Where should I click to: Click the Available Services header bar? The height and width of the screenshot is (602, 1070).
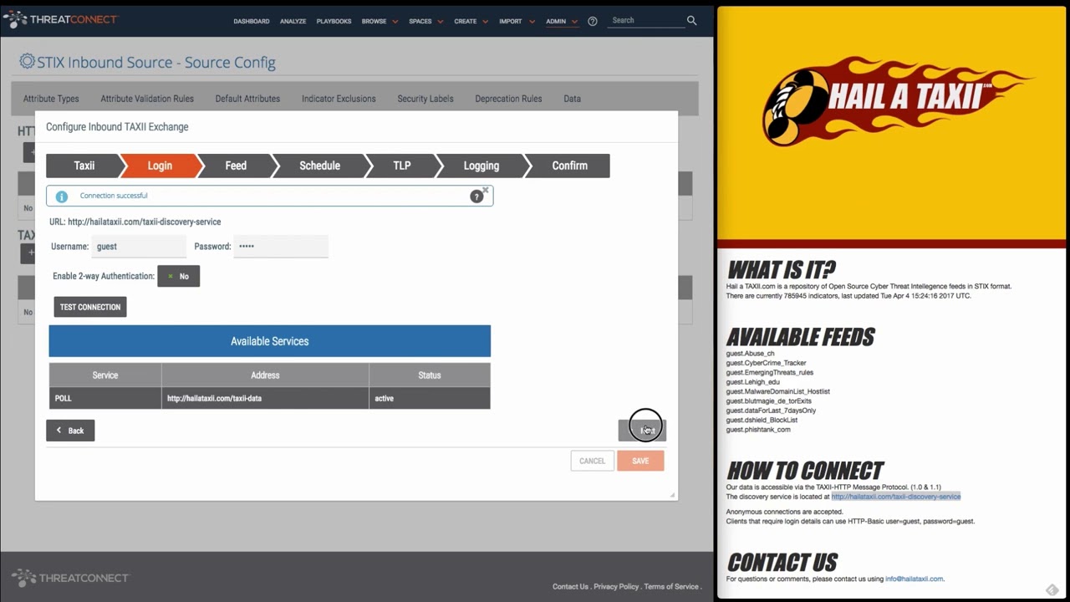[269, 341]
